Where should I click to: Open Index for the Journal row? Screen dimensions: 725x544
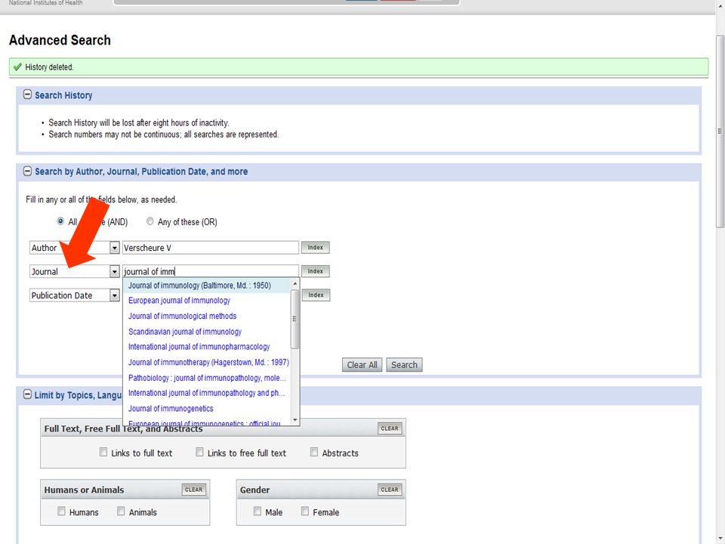click(x=316, y=271)
